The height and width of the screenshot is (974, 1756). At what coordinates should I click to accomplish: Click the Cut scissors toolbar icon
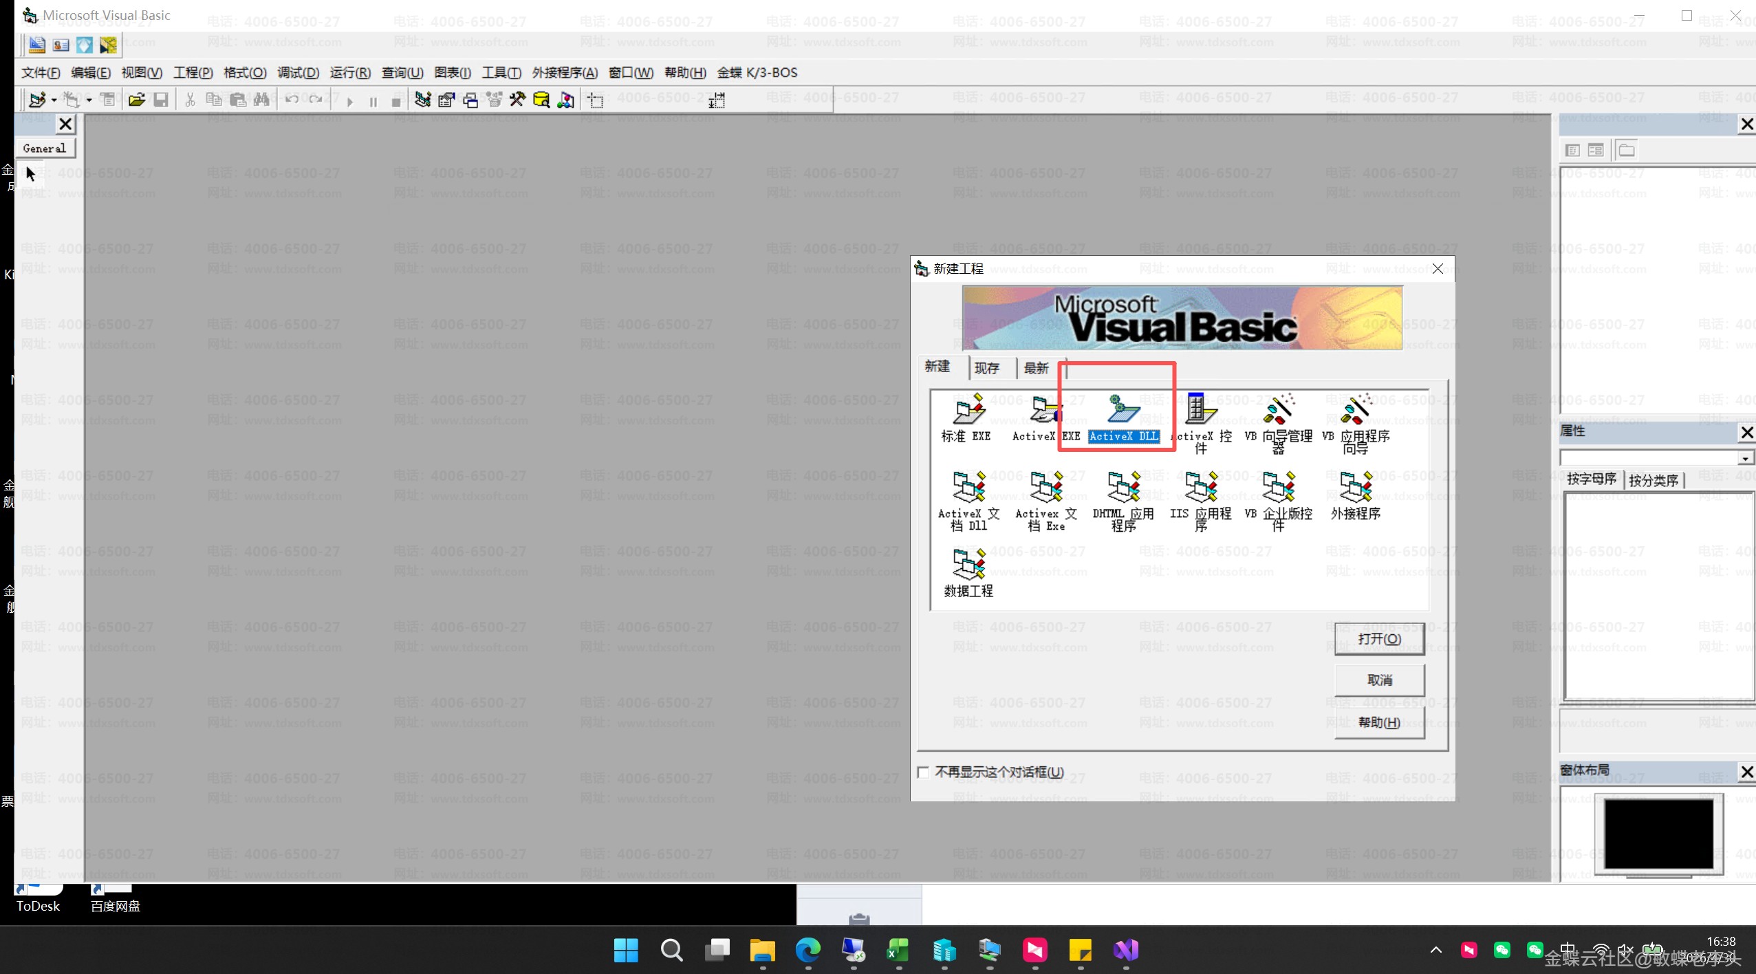(190, 100)
